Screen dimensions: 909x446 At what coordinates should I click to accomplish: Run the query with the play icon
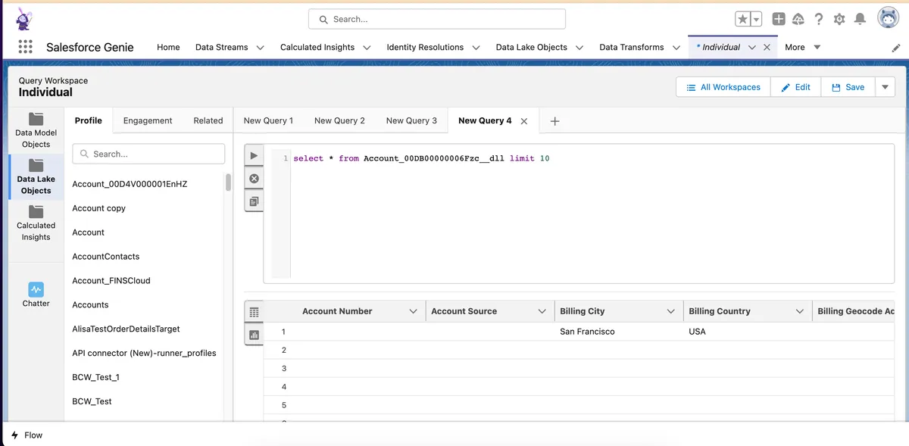(x=254, y=156)
